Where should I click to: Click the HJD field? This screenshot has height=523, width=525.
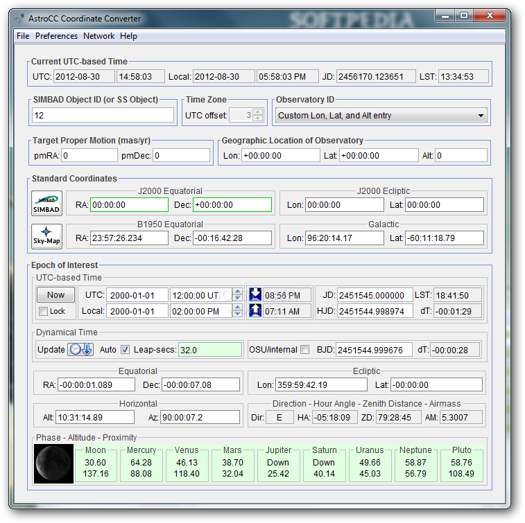click(x=375, y=311)
